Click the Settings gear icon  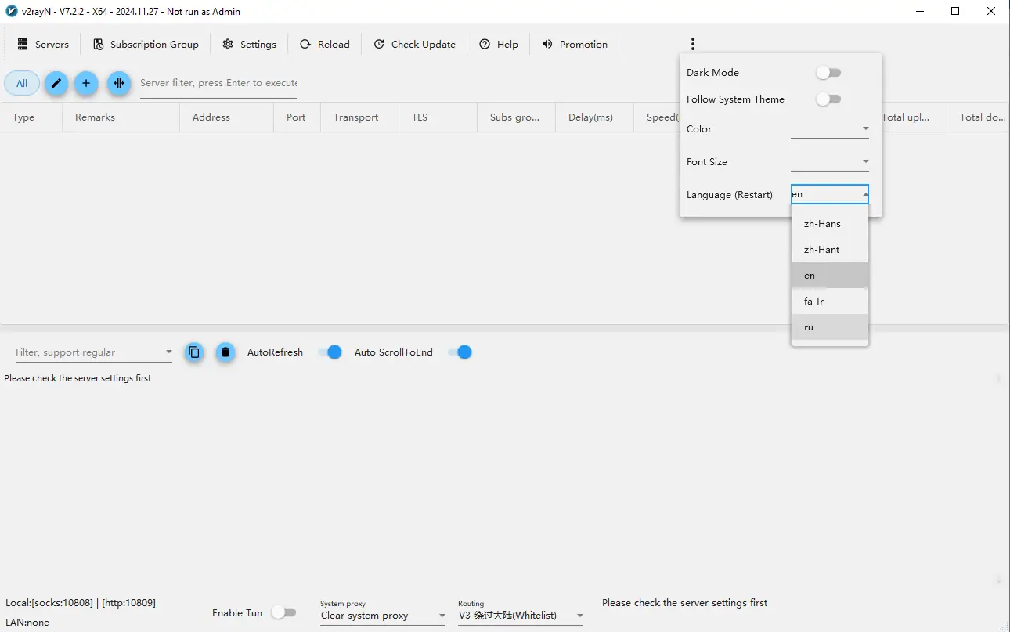(x=228, y=45)
